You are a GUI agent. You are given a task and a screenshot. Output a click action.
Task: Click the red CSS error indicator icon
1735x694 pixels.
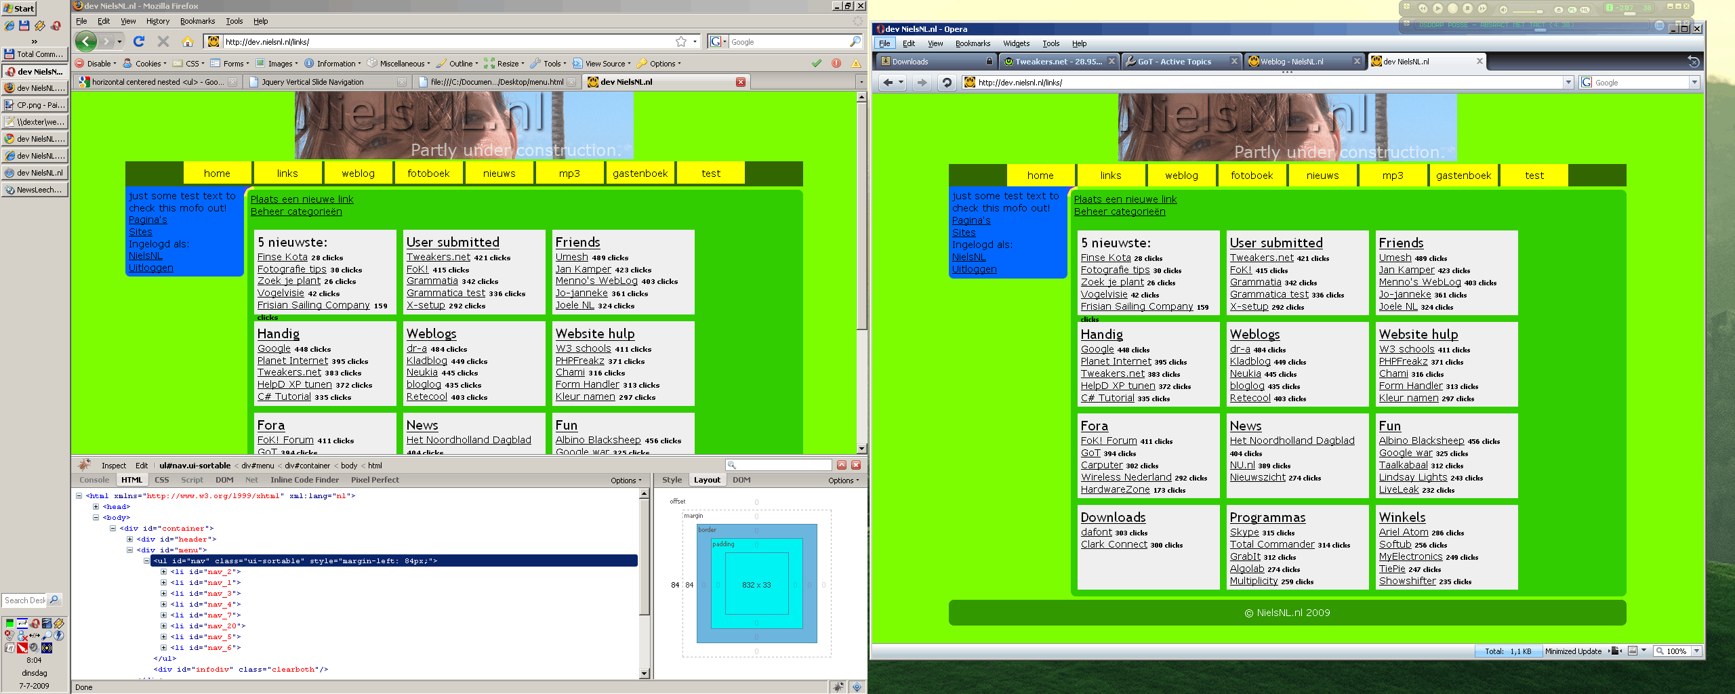click(836, 64)
